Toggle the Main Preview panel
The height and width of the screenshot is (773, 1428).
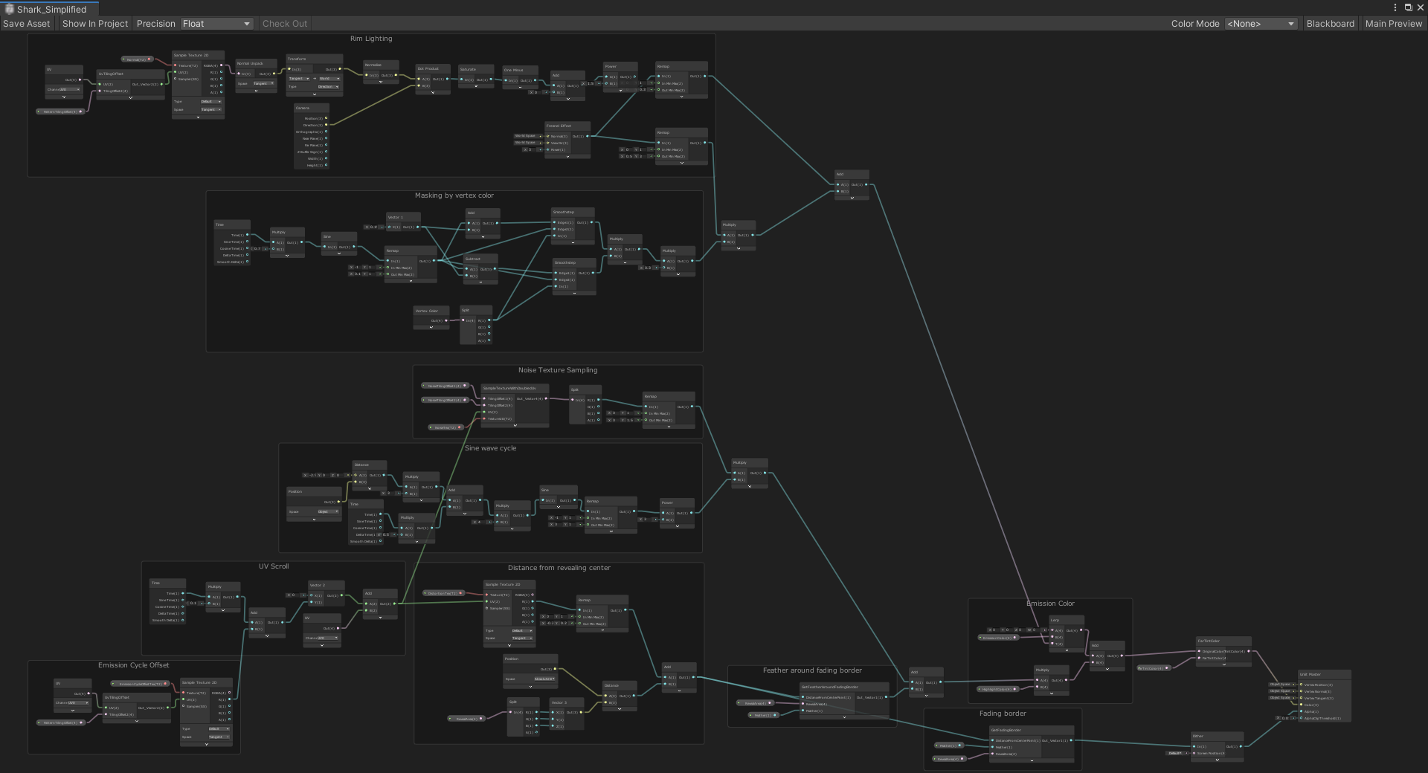(x=1393, y=24)
